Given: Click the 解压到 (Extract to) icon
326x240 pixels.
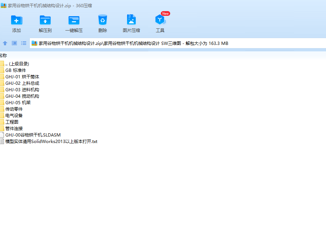Looking at the screenshot, I should pyautogui.click(x=45, y=20).
